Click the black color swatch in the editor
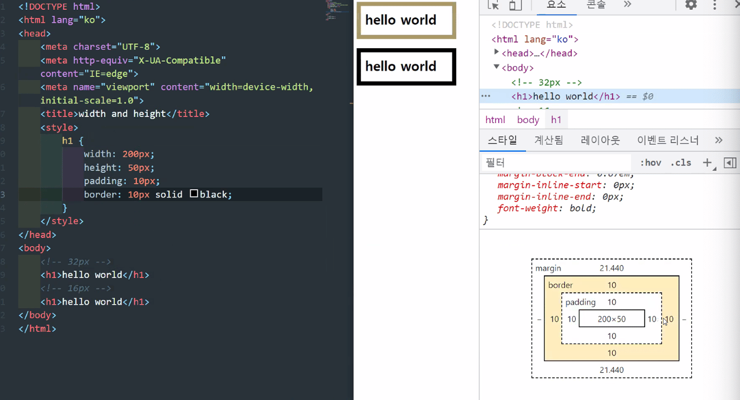740x400 pixels. (x=194, y=194)
